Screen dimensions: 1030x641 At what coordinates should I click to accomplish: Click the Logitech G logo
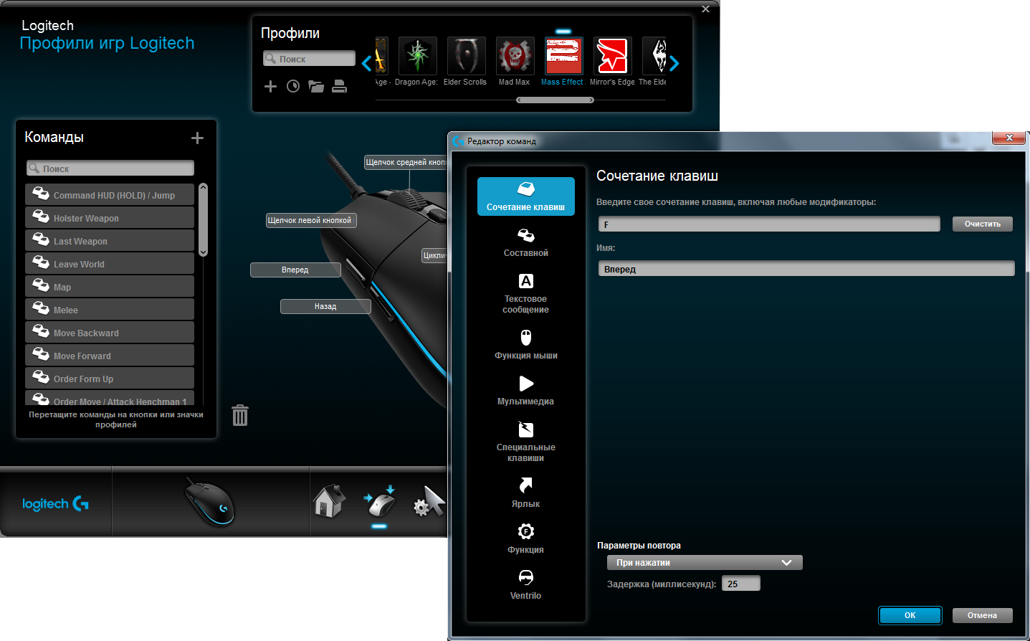pyautogui.click(x=55, y=504)
